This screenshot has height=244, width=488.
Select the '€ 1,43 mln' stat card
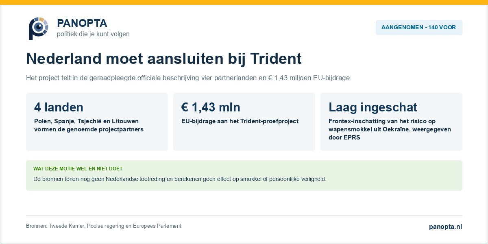tap(244, 122)
